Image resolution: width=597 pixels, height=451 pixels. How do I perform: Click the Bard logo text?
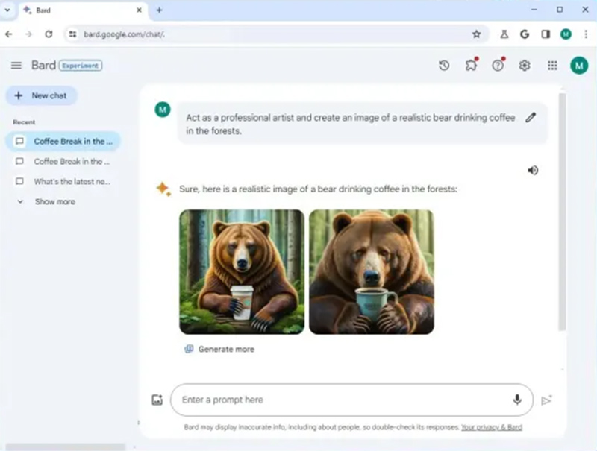43,66
